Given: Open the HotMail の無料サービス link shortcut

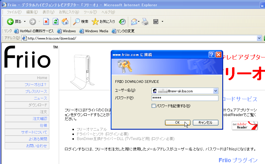Looking at the screenshot, I should tap(34, 31).
